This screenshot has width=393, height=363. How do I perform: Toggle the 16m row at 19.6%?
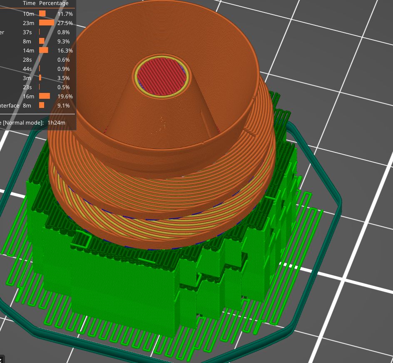pyautogui.click(x=37, y=96)
